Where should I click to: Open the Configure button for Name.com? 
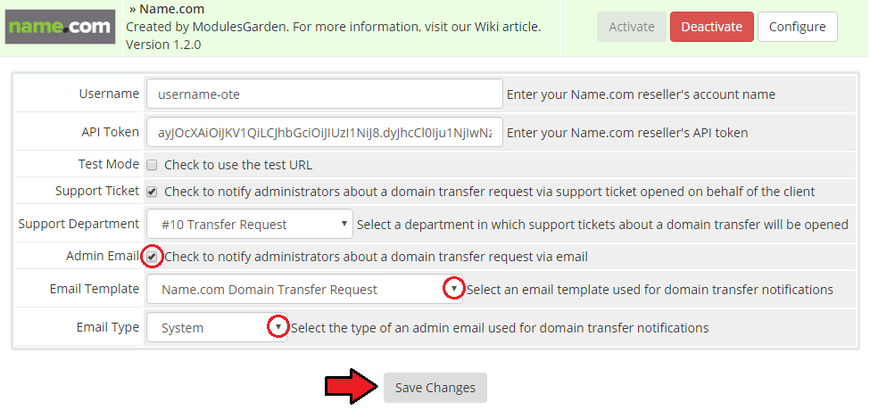click(x=798, y=27)
